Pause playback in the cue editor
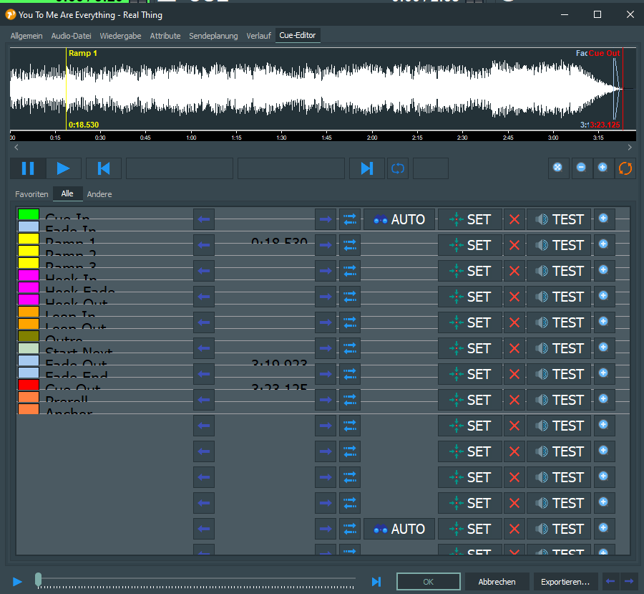The image size is (644, 594). pyautogui.click(x=28, y=168)
